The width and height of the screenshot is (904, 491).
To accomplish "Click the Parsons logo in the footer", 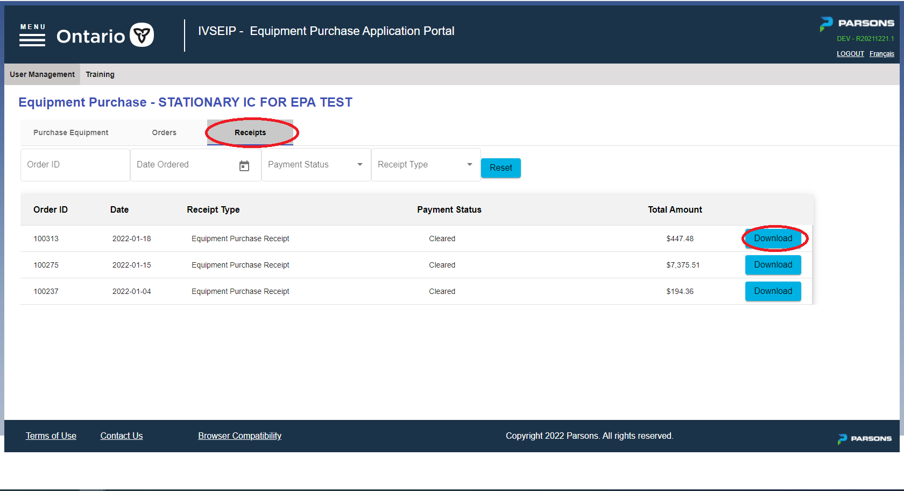I will tap(864, 438).
